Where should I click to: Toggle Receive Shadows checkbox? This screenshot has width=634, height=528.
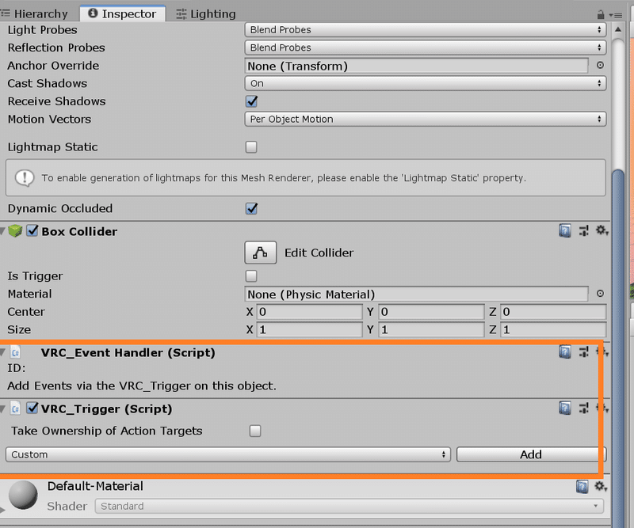click(251, 101)
